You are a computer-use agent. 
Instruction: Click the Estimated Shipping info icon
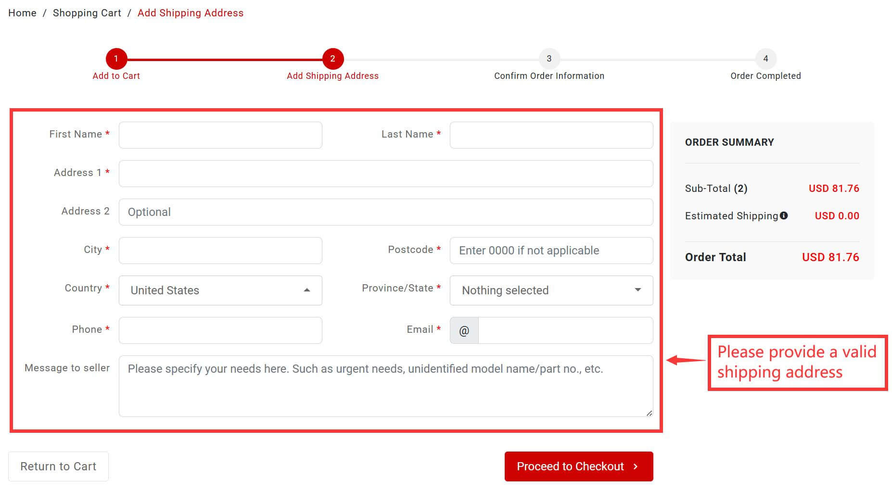tap(784, 215)
